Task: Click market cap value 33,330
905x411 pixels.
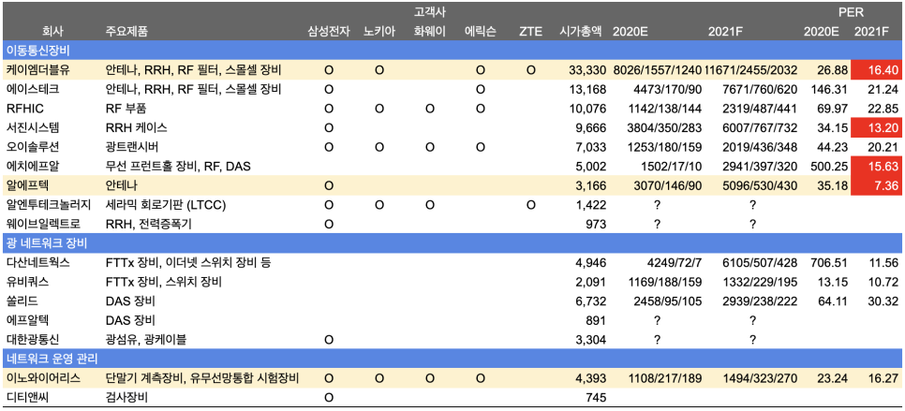Action: coord(587,70)
